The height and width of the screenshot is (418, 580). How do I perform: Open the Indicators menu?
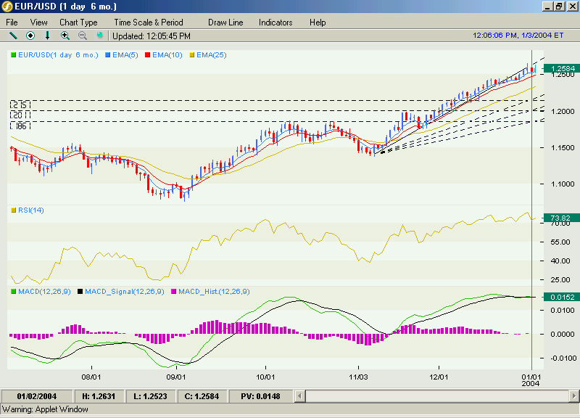275,22
